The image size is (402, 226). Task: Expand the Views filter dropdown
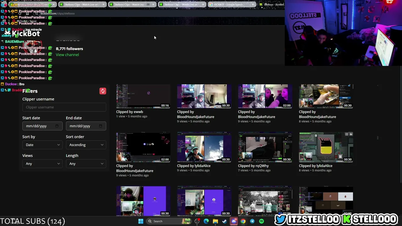tap(42, 164)
